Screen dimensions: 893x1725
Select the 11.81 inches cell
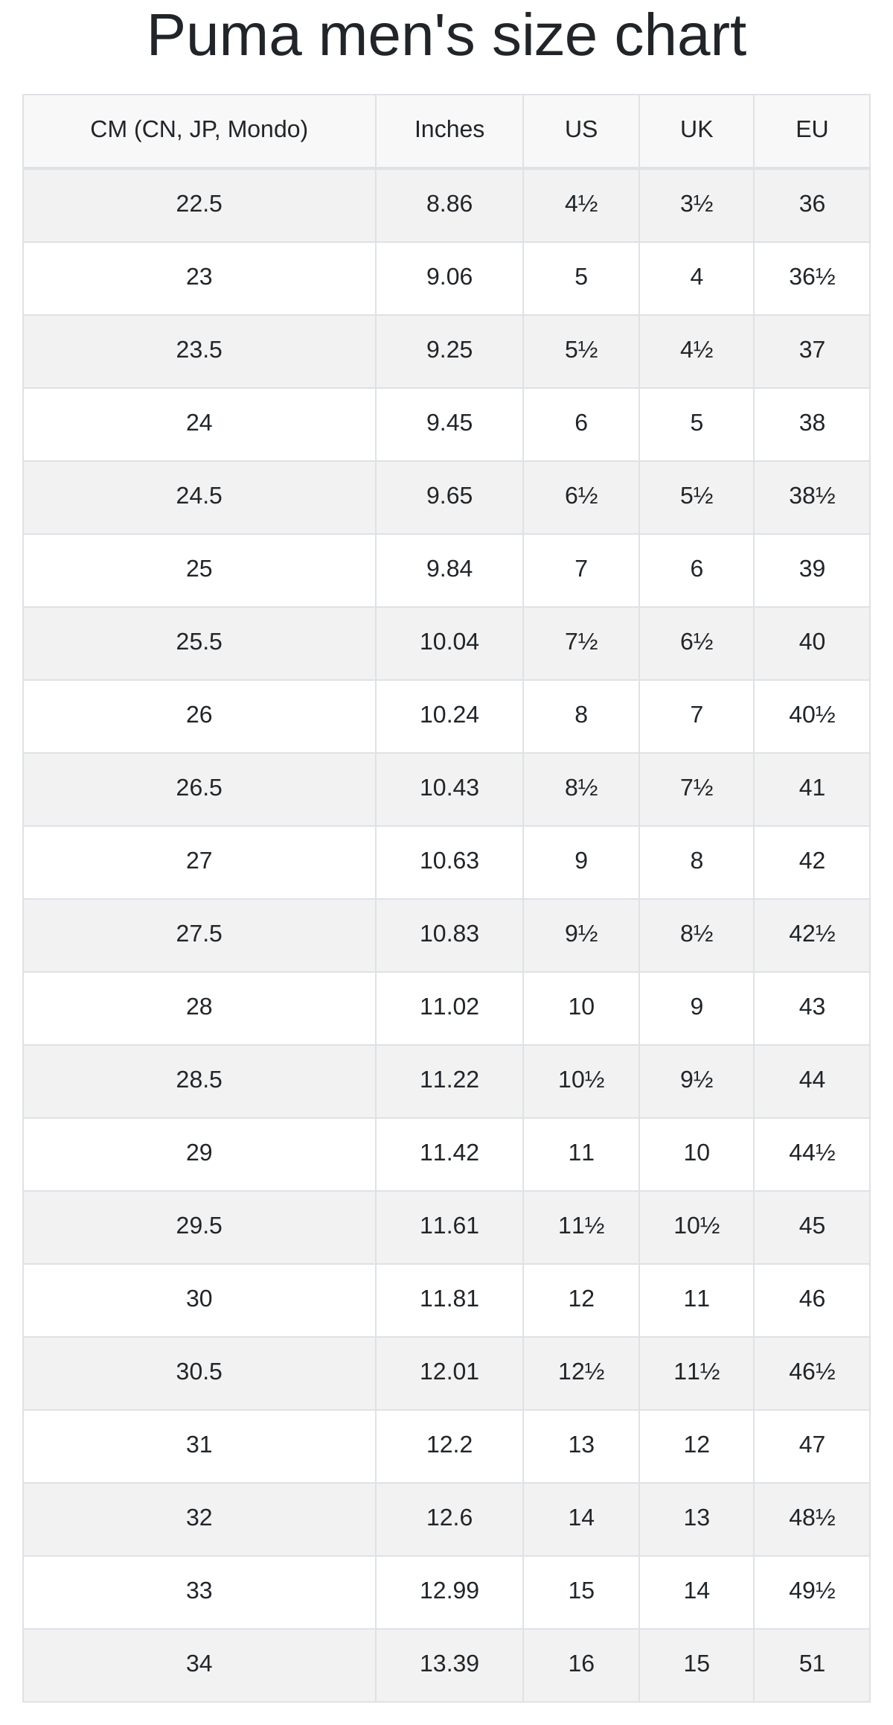pos(449,1300)
